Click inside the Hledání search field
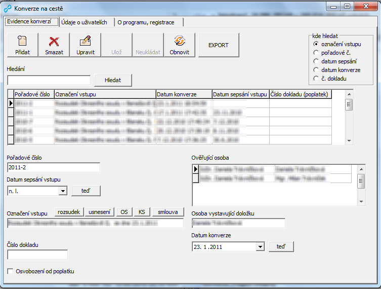The width and height of the screenshot is (381, 289). 49,80
